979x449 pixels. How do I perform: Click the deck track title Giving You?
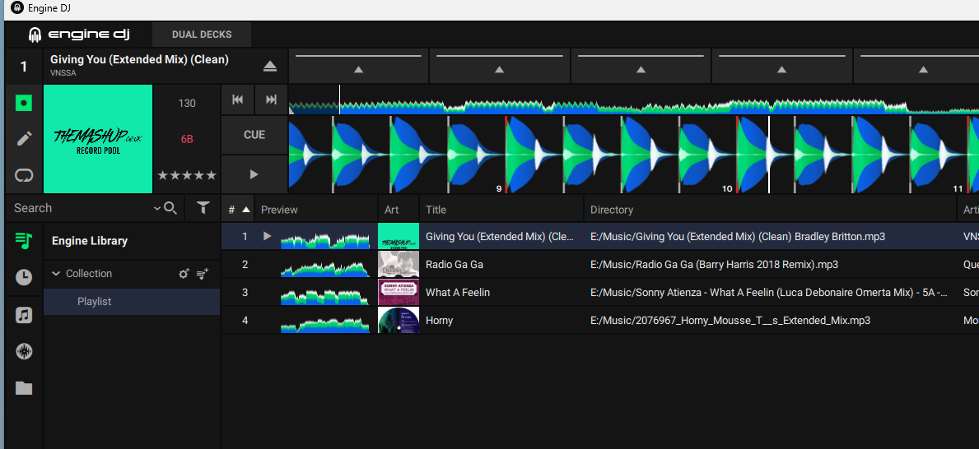coord(139,60)
